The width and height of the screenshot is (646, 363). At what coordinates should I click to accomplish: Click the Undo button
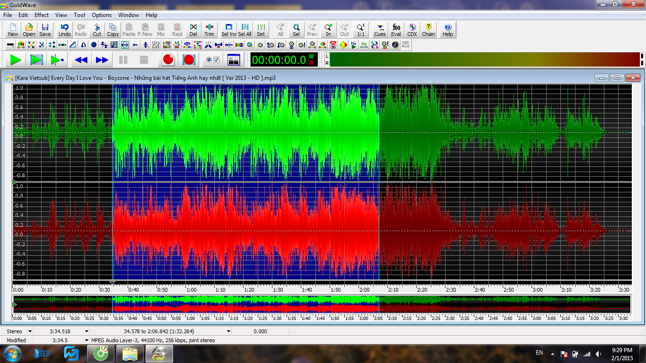[x=64, y=30]
